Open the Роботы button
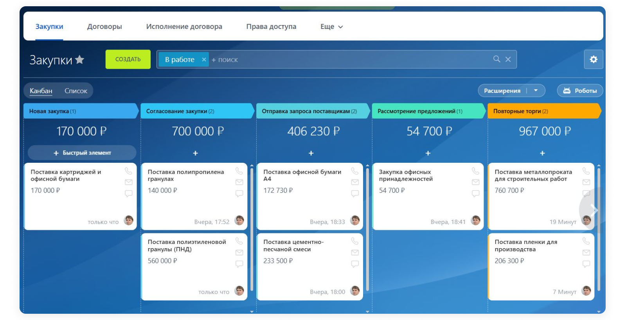Screen dimensions: 626x320 coord(580,91)
